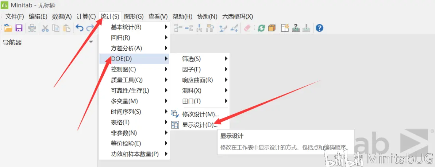
Task: Open the 混料(X) DOE submenu
Action: point(200,90)
